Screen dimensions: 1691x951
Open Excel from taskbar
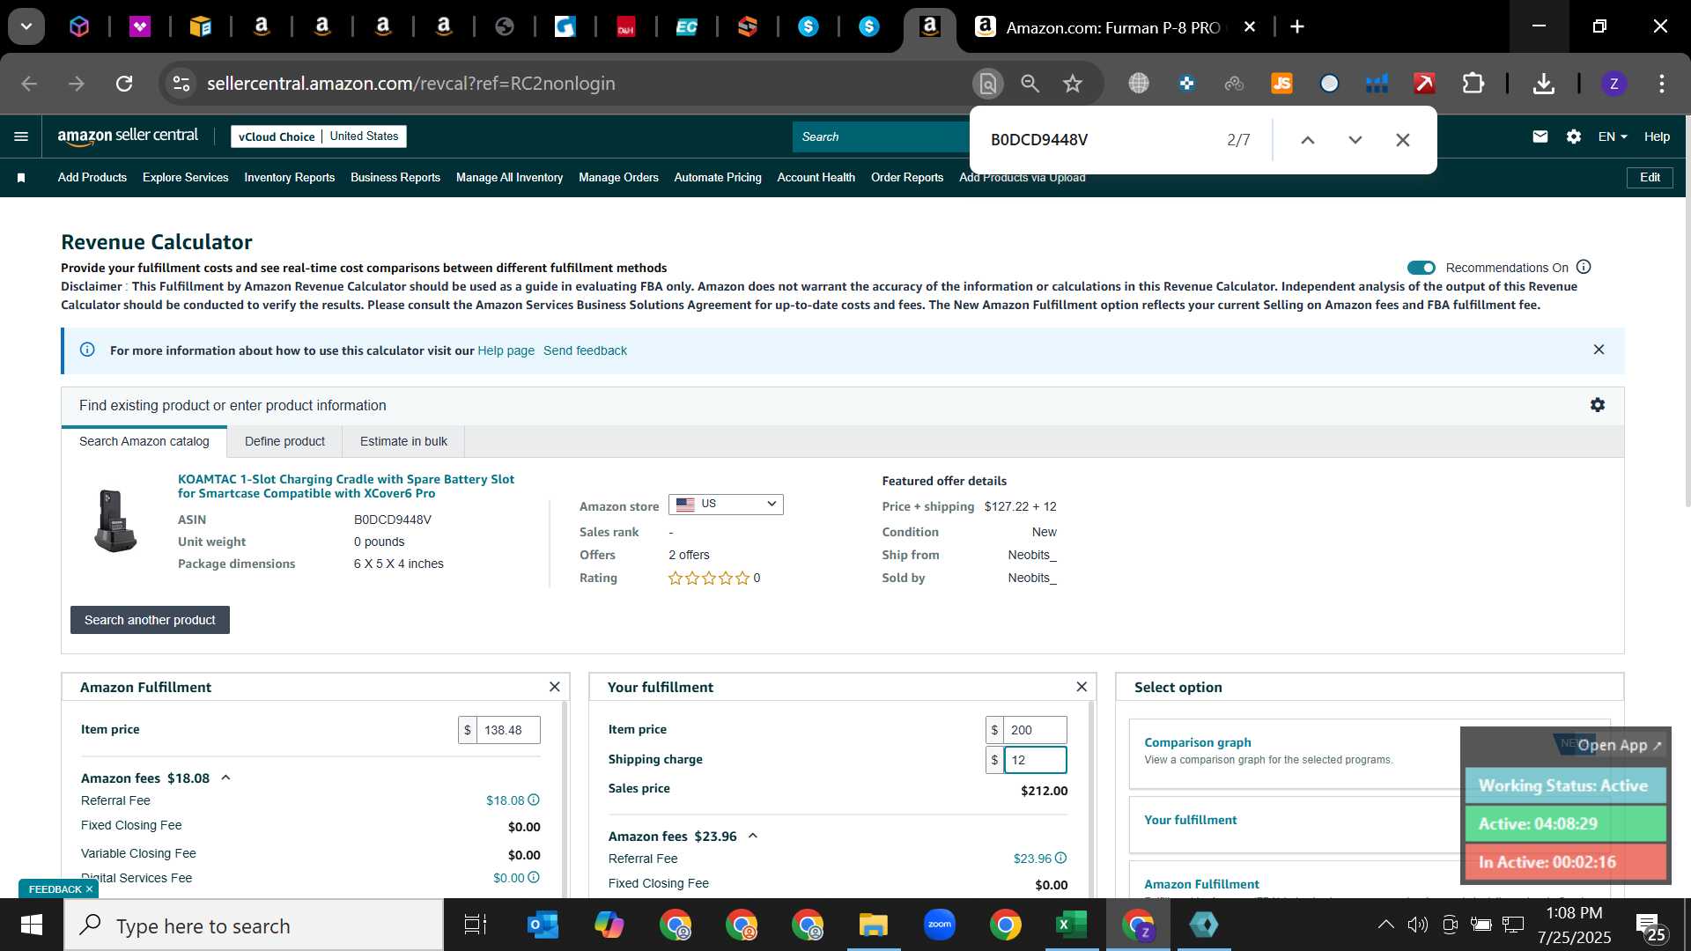1071,925
